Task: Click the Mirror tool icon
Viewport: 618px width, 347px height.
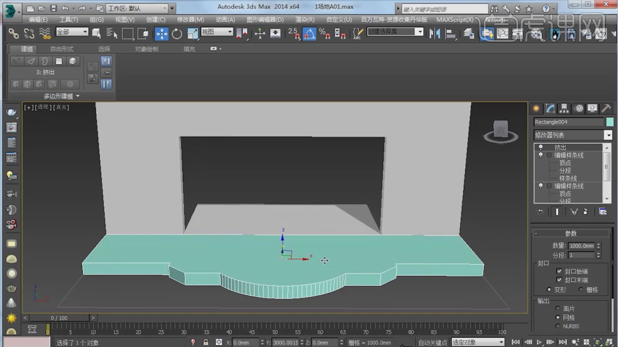Action: [x=434, y=34]
